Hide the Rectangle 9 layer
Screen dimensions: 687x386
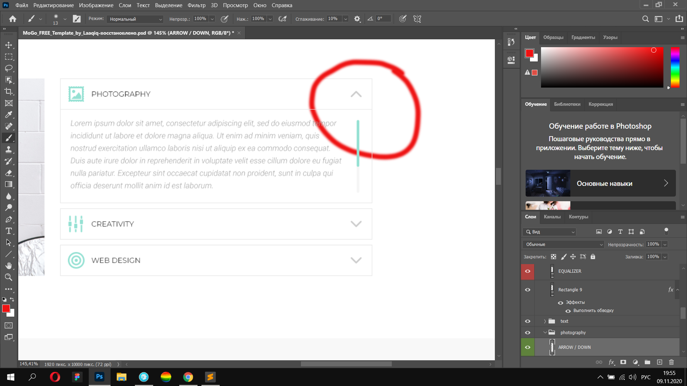527,290
